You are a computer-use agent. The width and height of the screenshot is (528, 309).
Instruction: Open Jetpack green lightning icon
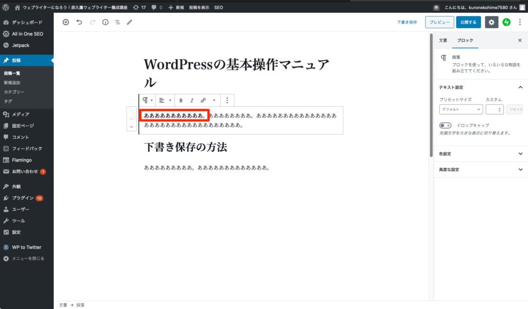pyautogui.click(x=506, y=22)
